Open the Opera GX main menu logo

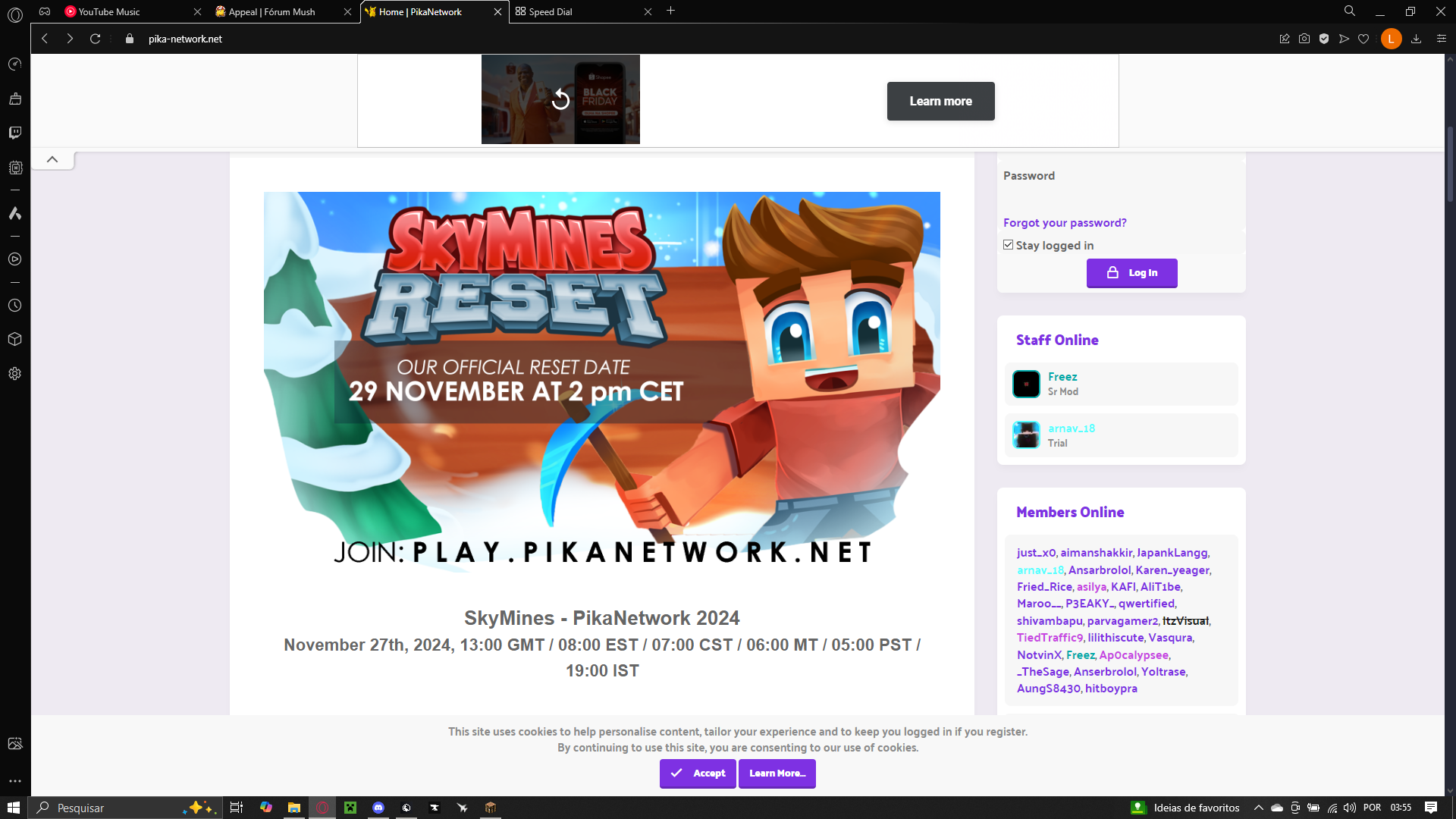pos(15,14)
